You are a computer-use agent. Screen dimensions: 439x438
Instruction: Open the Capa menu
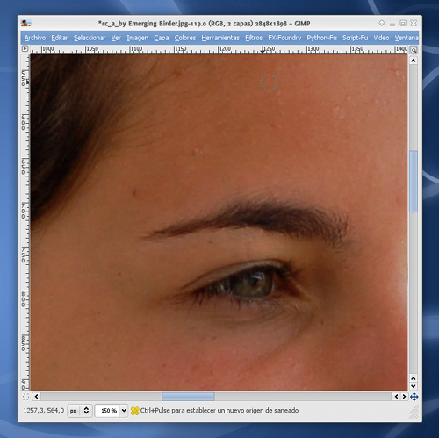point(162,38)
